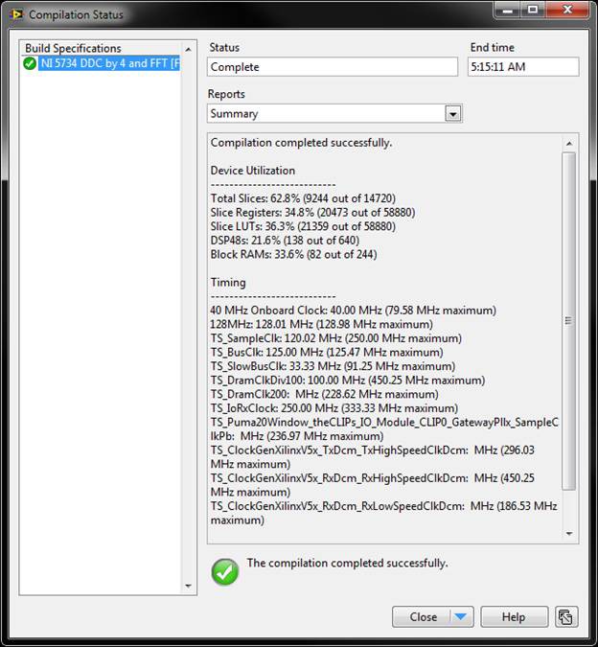The image size is (598, 647).
Task: Click the 'TS_IoRxClock: 250.00 MHz' line
Action: (334, 408)
